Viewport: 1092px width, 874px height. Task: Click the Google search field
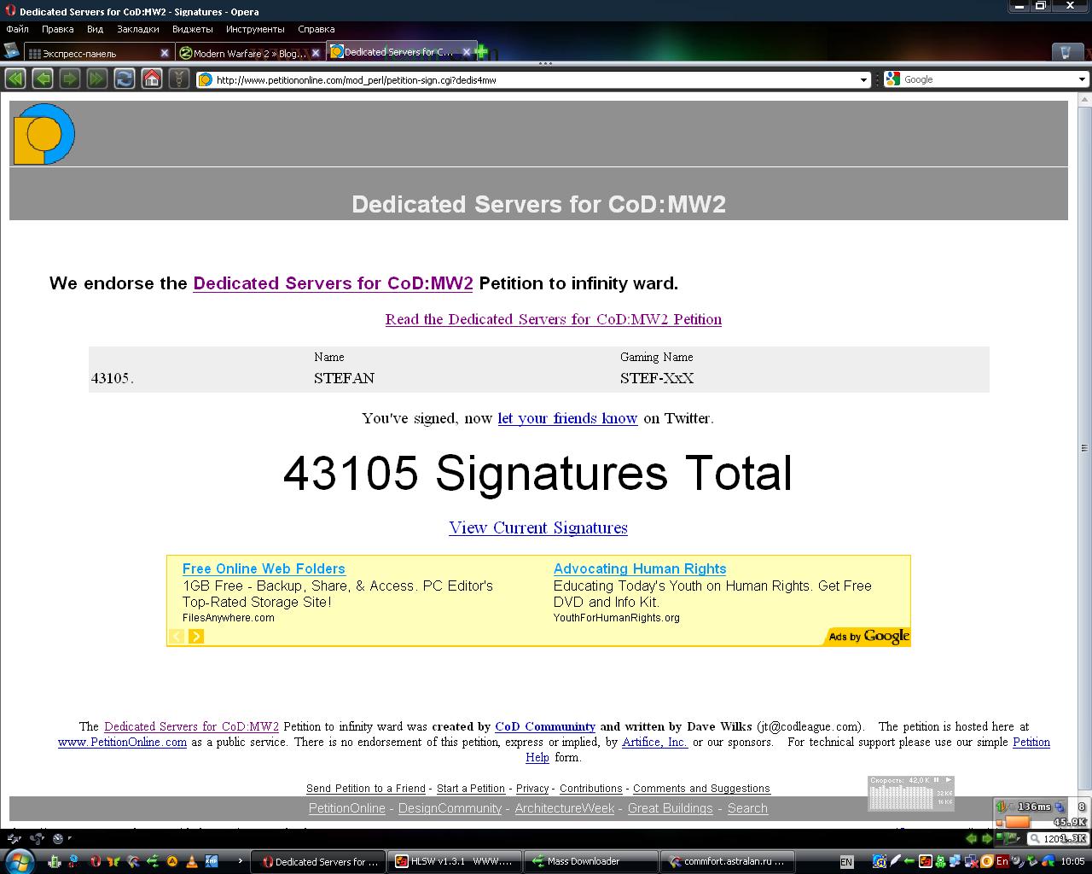(x=986, y=79)
